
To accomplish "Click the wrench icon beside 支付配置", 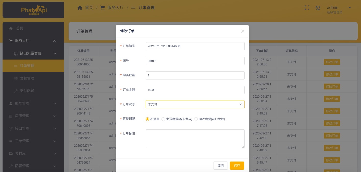I will (16, 91).
